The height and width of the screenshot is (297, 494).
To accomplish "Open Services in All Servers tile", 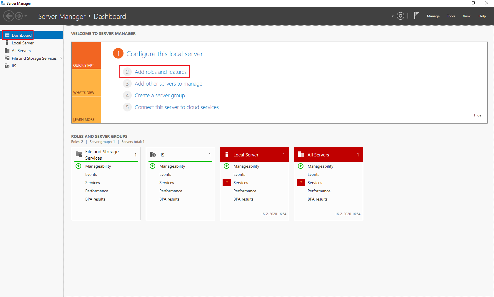I will coord(315,183).
